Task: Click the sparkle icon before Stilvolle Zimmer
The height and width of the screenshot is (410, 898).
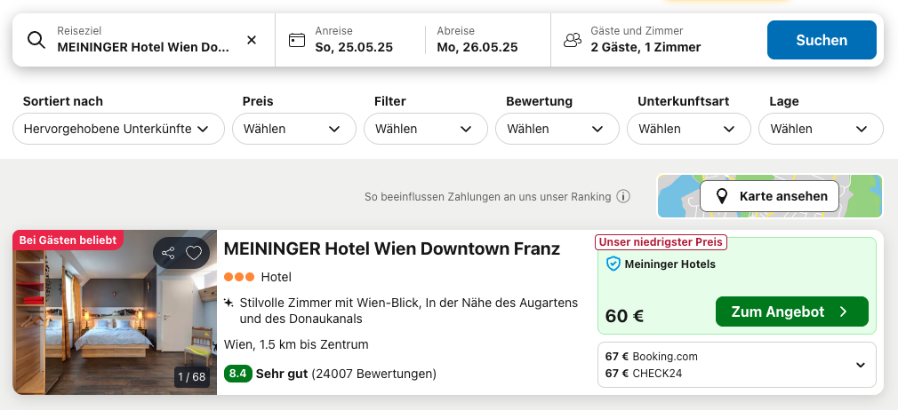Action: (x=229, y=303)
